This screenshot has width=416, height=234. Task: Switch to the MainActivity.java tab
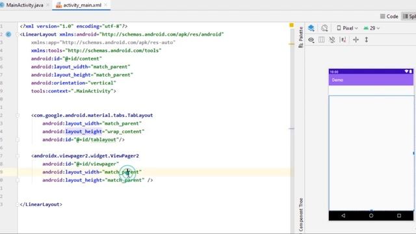point(25,5)
